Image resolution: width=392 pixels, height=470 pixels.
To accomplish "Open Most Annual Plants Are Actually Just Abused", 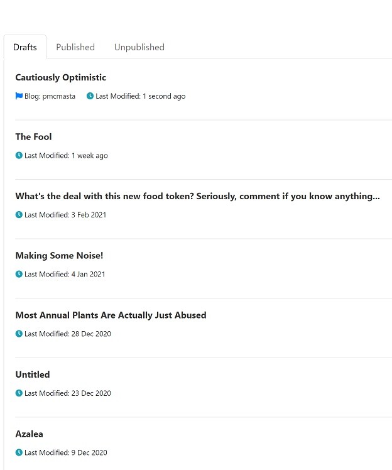I will 111,315.
